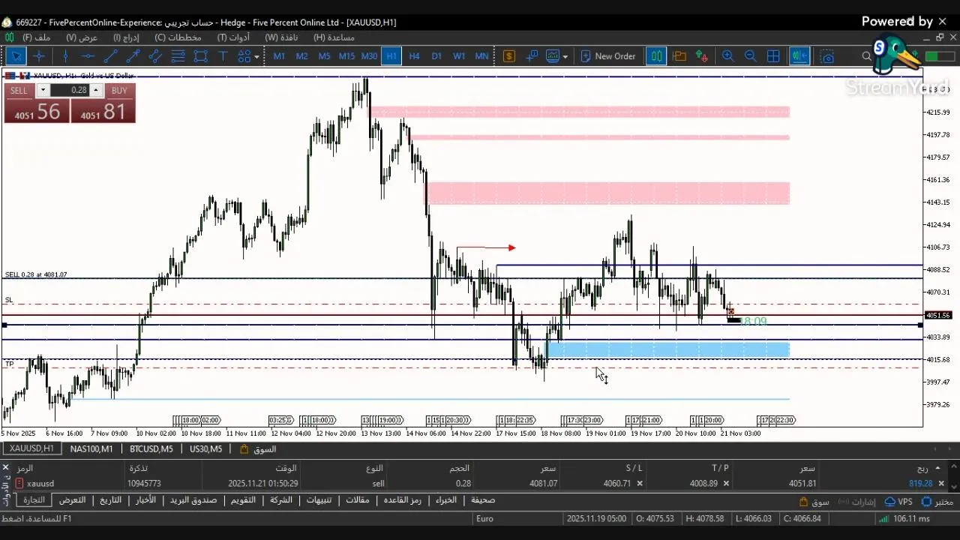Screen dimensions: 960x540
Task: Open the ملف (File) menu
Action: click(x=36, y=37)
